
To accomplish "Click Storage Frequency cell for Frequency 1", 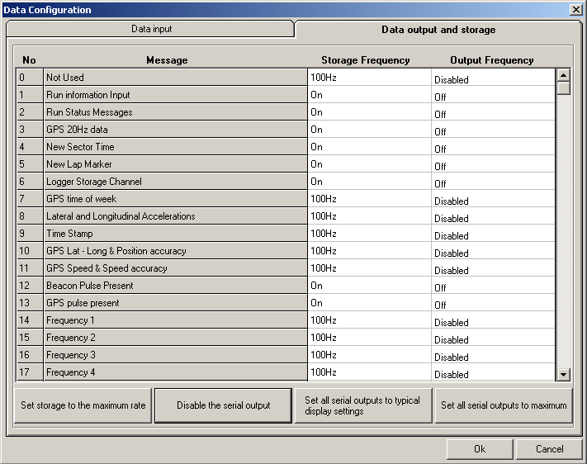I will pyautogui.click(x=369, y=320).
